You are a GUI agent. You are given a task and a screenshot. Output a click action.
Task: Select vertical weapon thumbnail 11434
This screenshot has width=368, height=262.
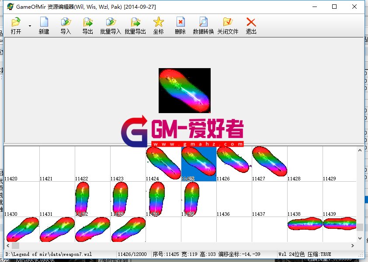[163, 199]
